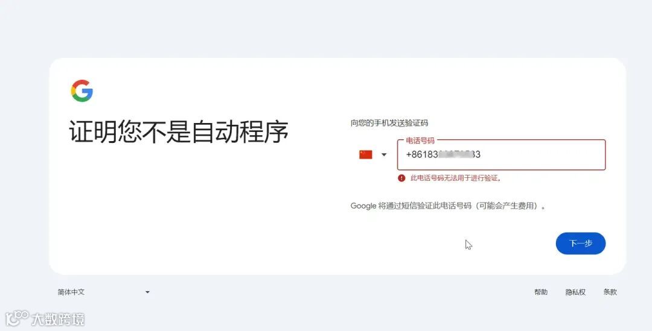This screenshot has height=331, width=652.
Task: Open the country code dropdown arrow
Action: point(384,154)
